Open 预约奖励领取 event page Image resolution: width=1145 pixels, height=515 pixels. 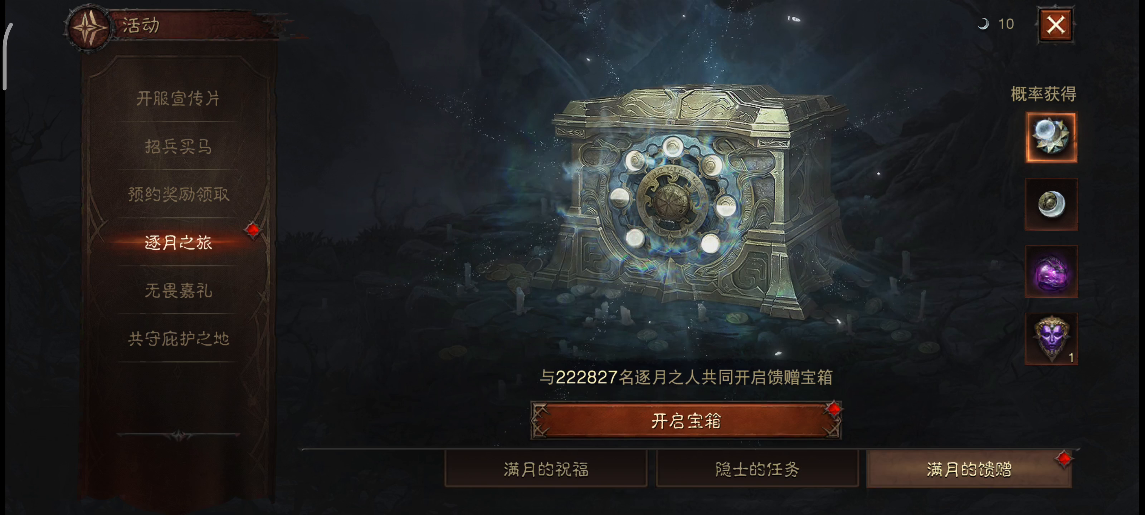[178, 194]
